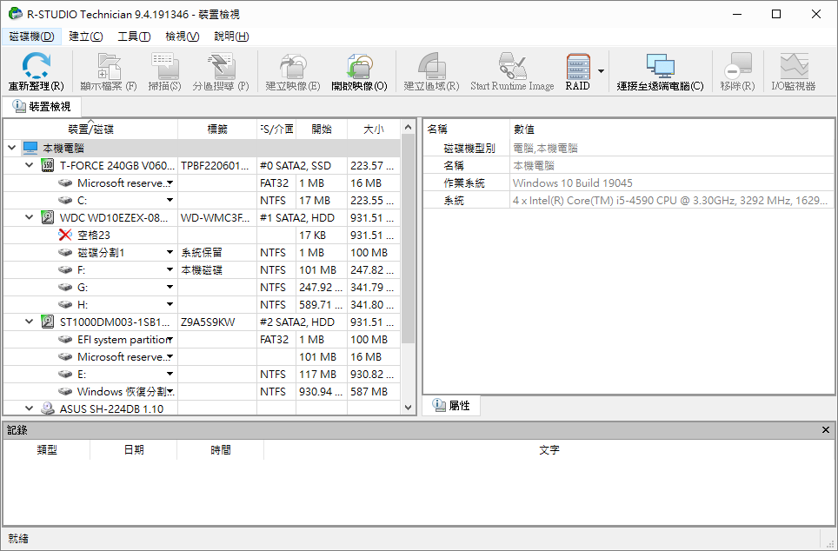Collapse the 本機電腦 tree node
Viewport: 838px width, 551px height.
tap(12, 148)
